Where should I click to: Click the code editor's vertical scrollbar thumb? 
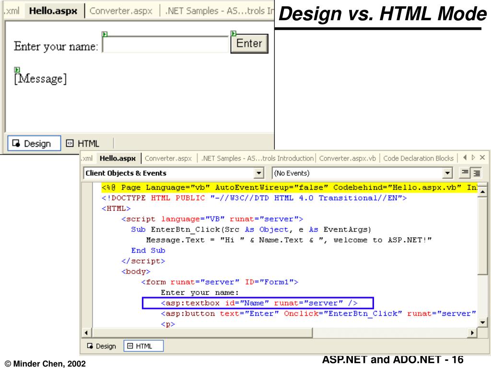click(x=482, y=235)
